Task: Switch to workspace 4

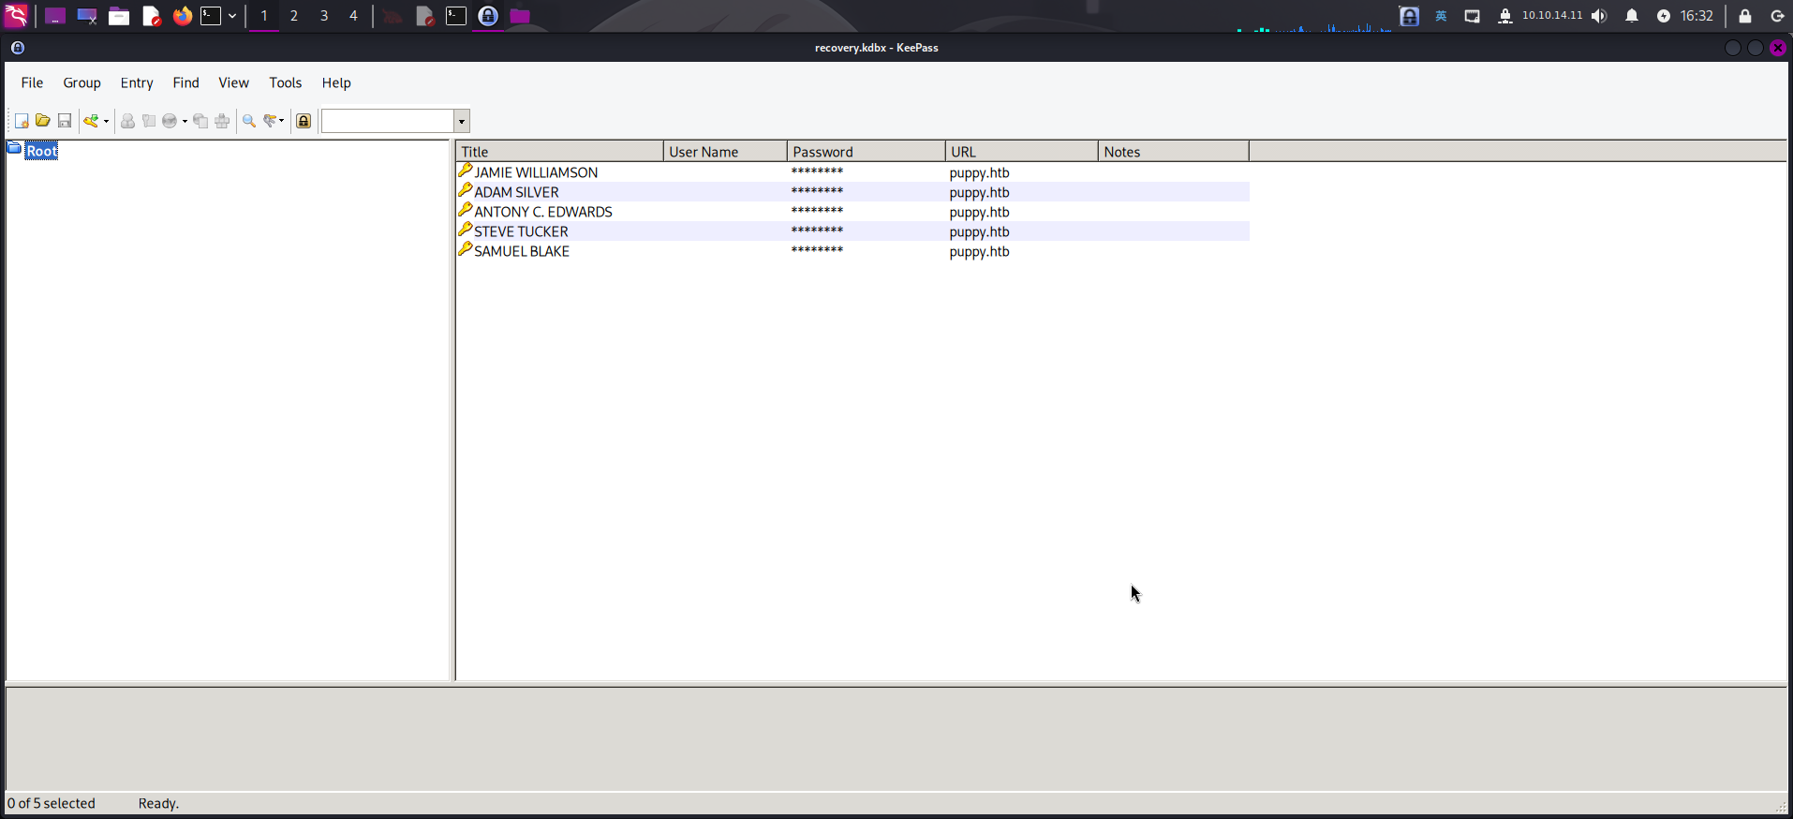Action: point(353,16)
